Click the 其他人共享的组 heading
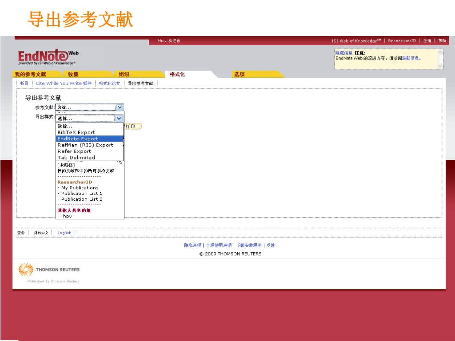Viewport: 455px width, 341px height. (x=74, y=210)
